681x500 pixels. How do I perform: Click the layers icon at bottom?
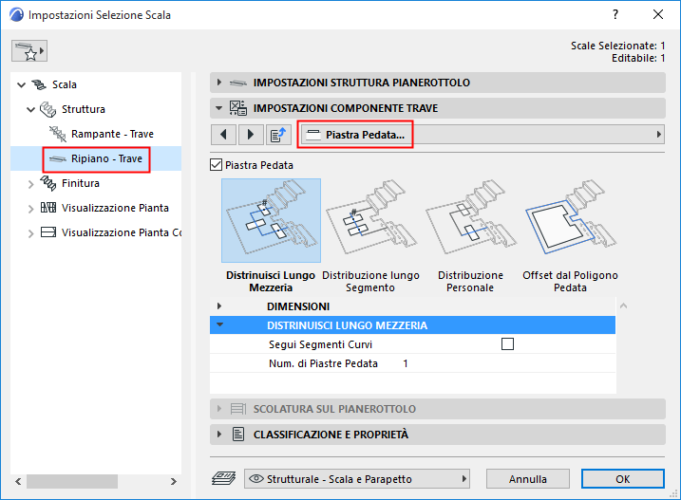(223, 478)
